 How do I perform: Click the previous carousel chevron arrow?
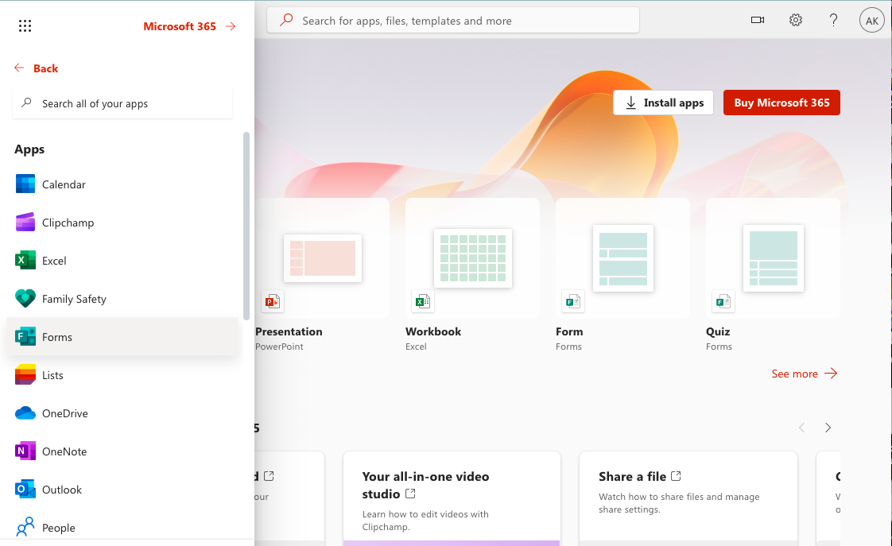click(x=801, y=428)
